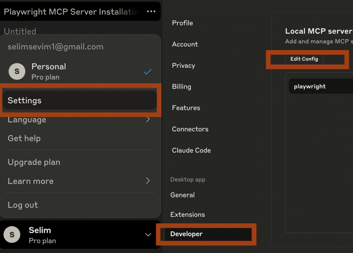Viewport: 353px width, 253px height.
Task: Select the checkmark next to Personal Pro plan
Action: [148, 71]
